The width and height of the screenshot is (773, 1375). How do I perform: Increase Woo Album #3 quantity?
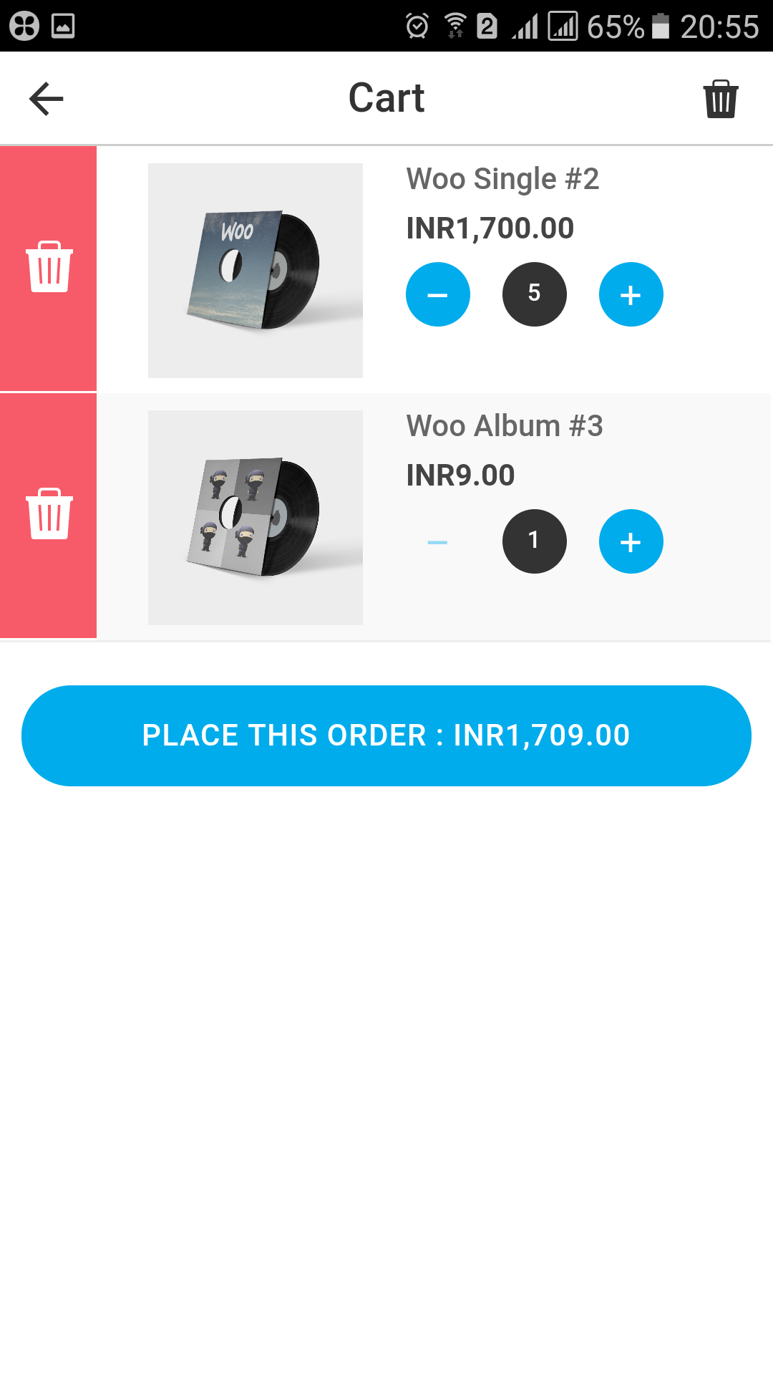(631, 542)
